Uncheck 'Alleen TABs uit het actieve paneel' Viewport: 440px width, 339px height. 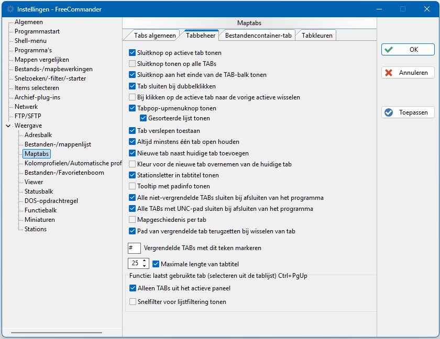133,288
